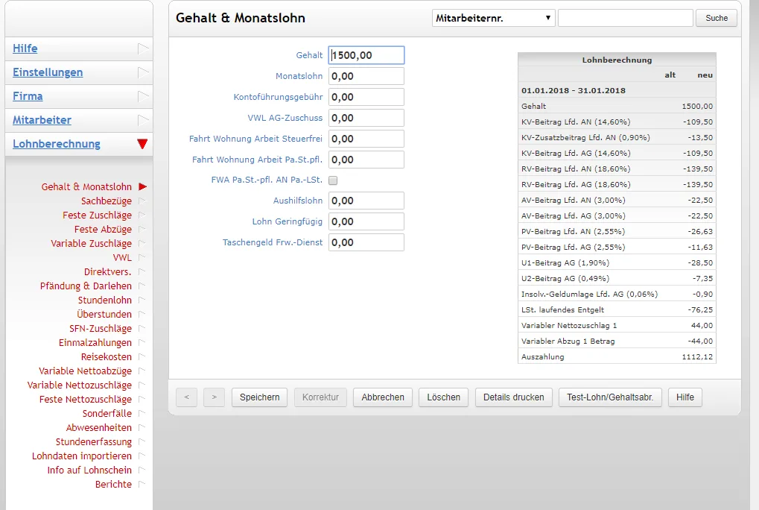Open the Berichte section

point(113,484)
